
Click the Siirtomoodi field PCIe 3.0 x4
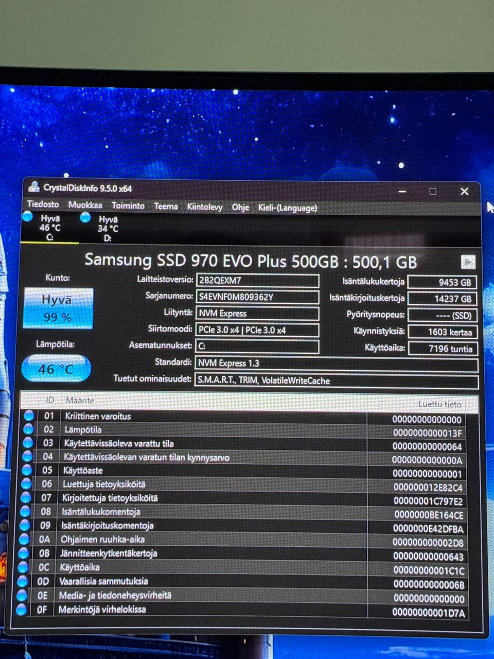pyautogui.click(x=257, y=330)
